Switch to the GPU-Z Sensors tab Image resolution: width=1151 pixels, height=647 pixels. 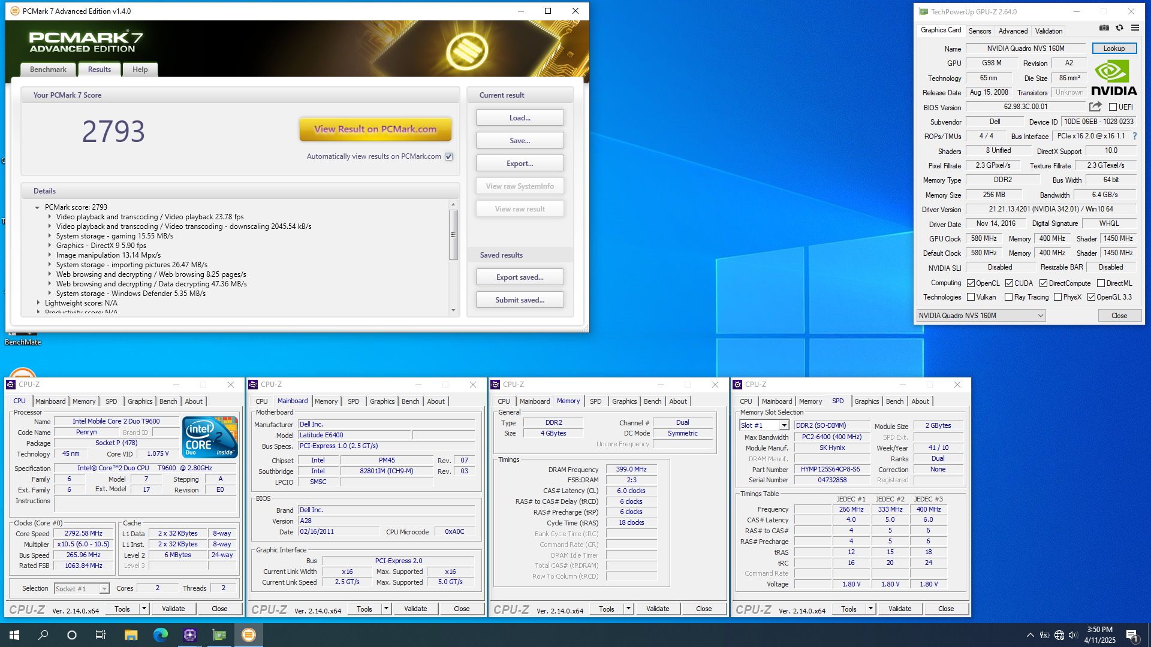pos(980,31)
